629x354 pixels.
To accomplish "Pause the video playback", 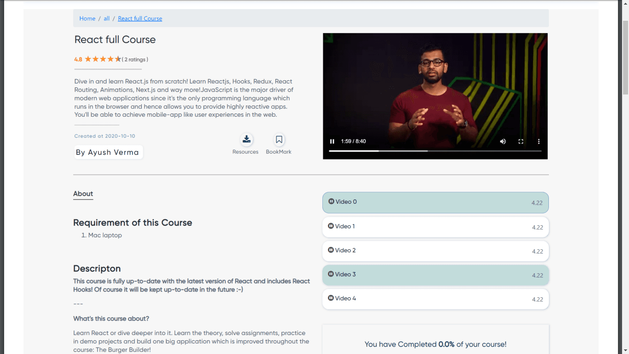I will (x=332, y=142).
